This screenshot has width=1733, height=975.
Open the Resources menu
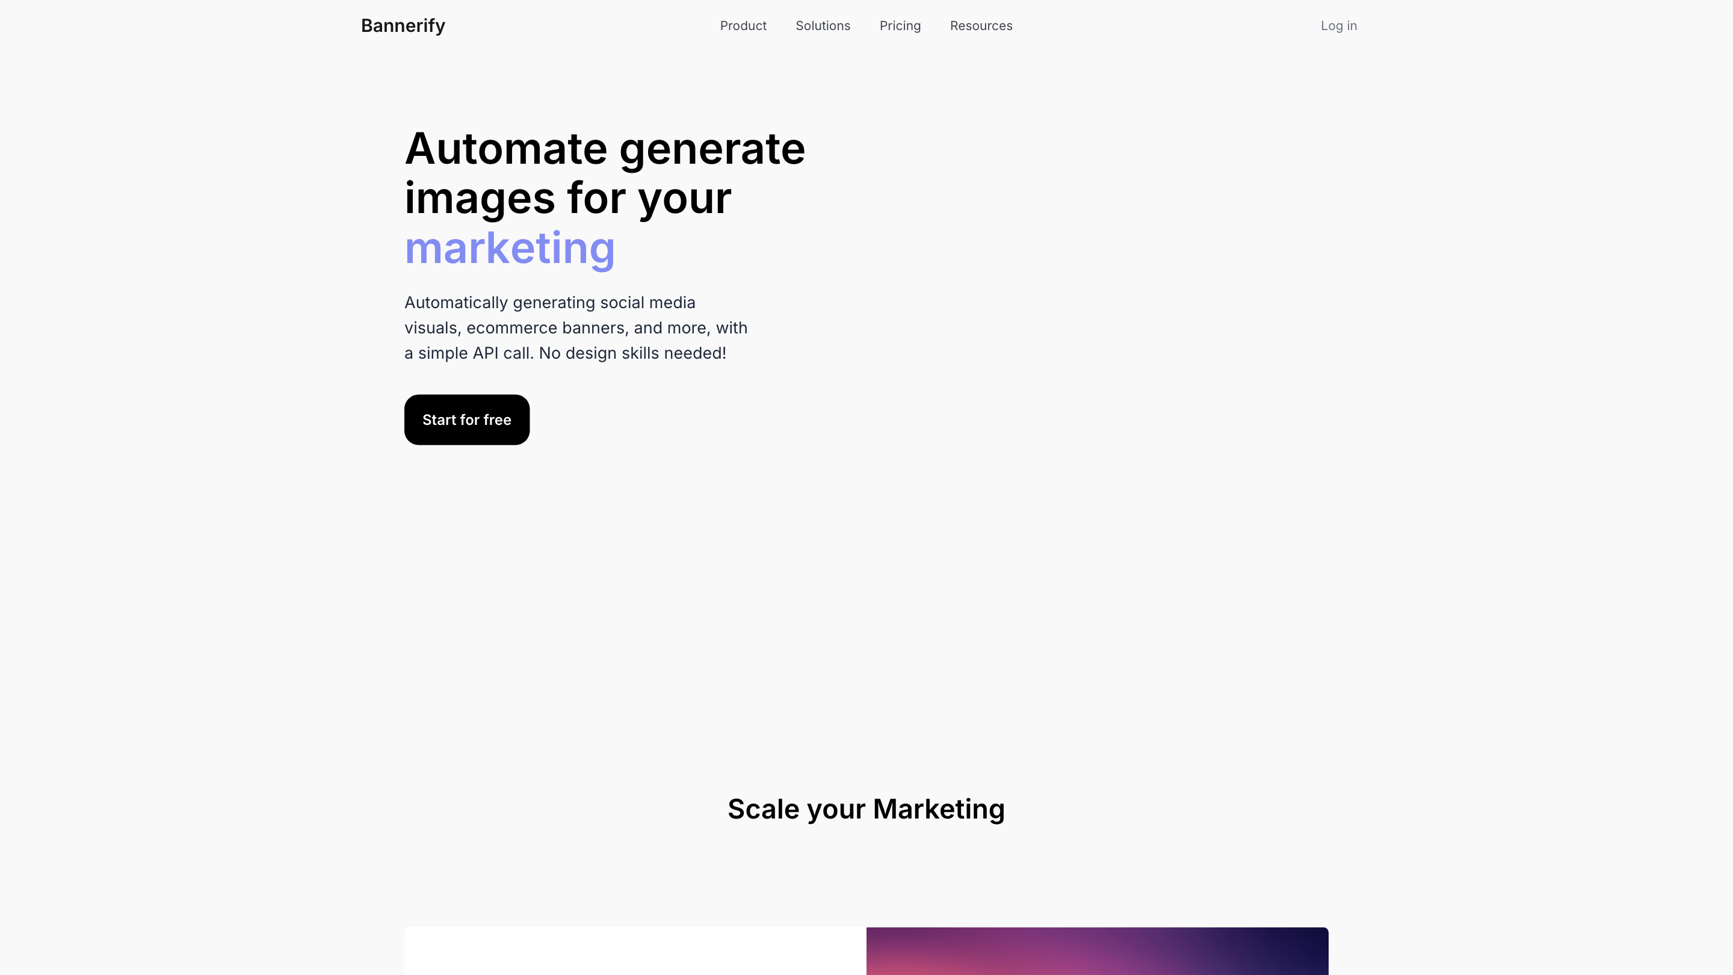click(x=981, y=25)
